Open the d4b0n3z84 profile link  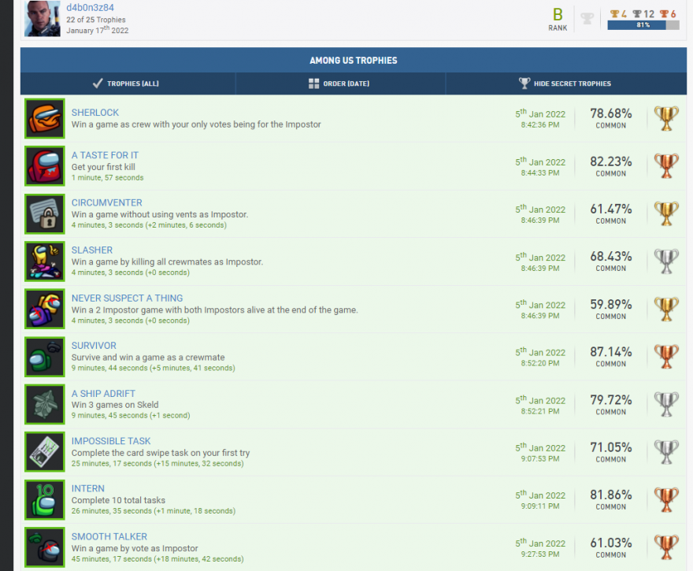[x=90, y=7]
